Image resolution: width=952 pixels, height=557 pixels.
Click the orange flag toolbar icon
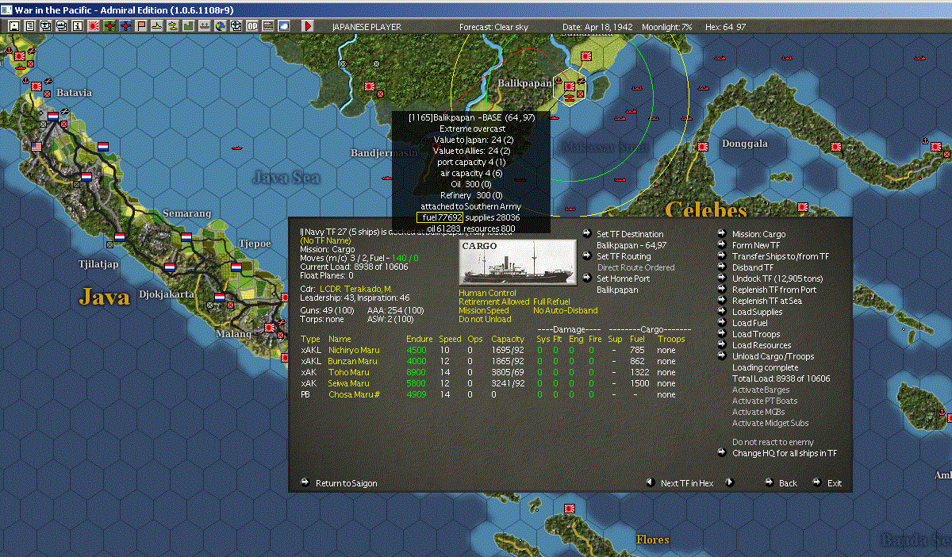click(141, 26)
